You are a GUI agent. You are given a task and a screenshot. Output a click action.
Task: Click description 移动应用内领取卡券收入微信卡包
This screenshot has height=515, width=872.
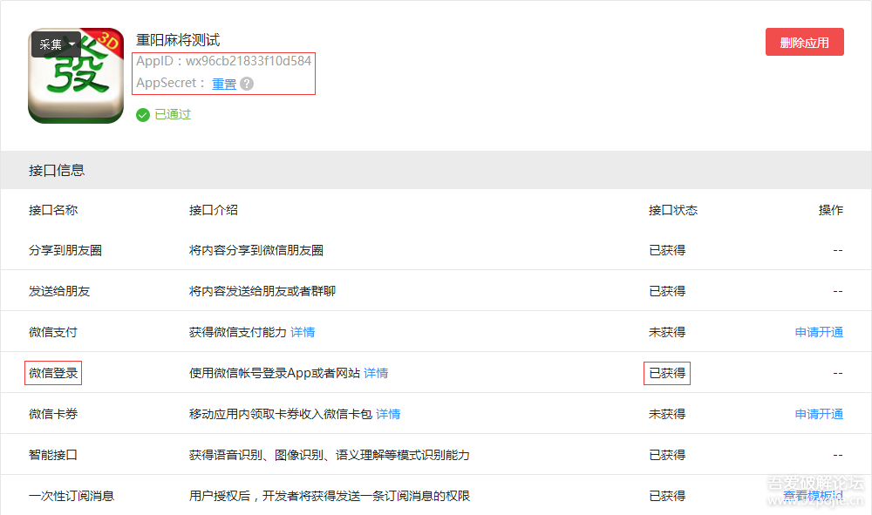click(281, 415)
